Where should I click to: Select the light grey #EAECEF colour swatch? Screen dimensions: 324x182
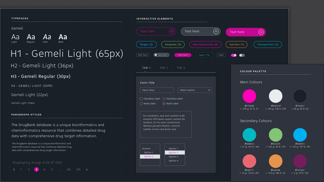(275, 96)
